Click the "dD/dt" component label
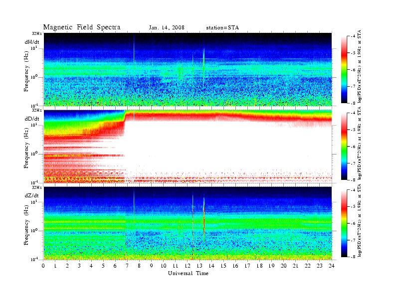Image resolution: width=395 pixels, height=305 pixels. [x=32, y=119]
